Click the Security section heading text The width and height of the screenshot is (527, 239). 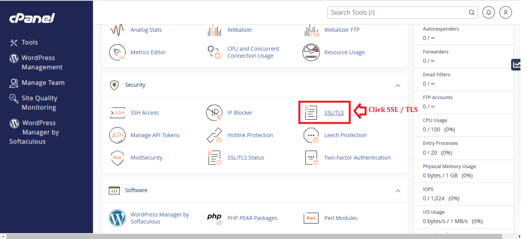(135, 85)
